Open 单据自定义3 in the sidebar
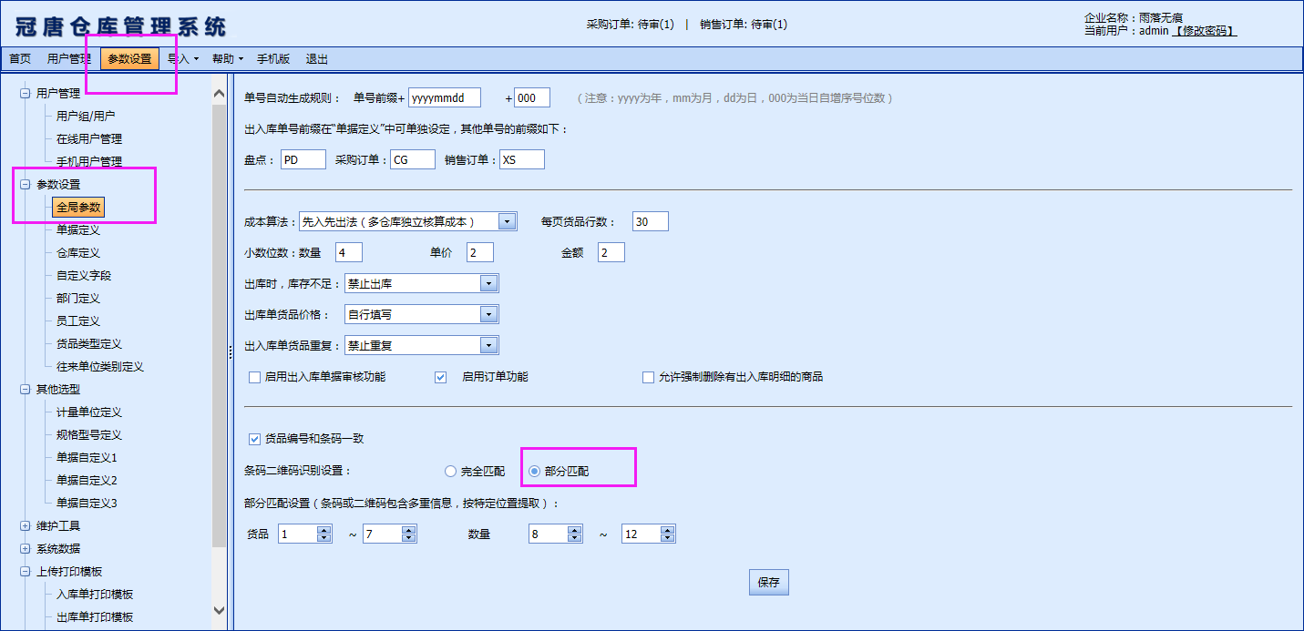 point(87,503)
